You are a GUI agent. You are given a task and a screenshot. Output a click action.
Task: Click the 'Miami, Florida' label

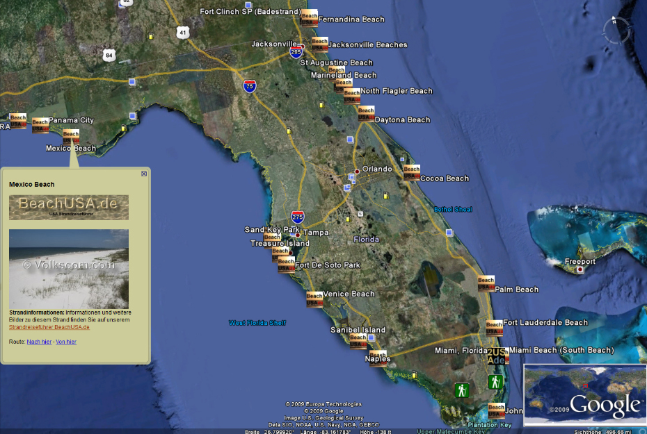461,351
